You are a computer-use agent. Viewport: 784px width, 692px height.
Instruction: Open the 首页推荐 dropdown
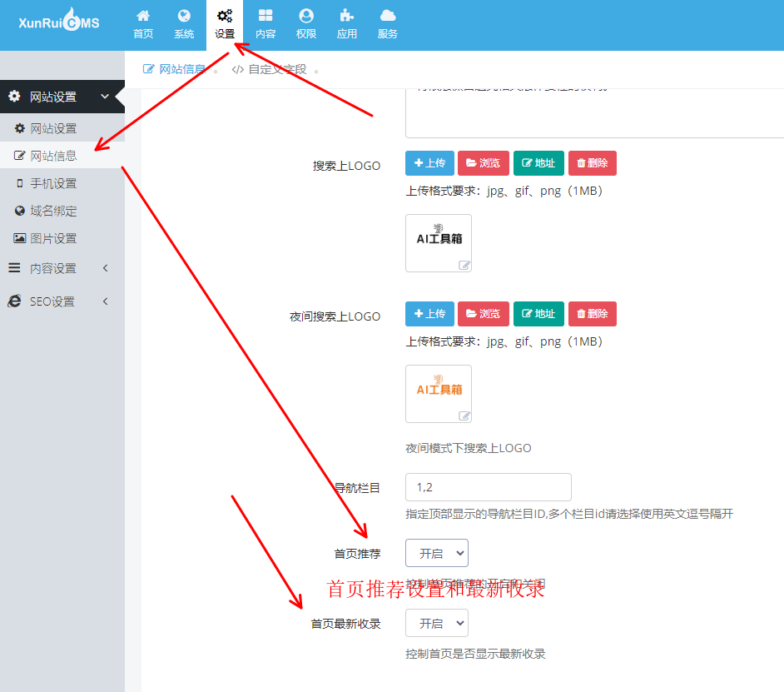tap(437, 553)
